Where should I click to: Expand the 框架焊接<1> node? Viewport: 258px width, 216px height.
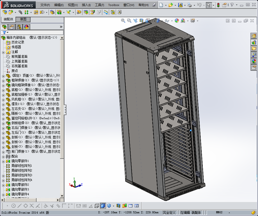(x=3, y=81)
